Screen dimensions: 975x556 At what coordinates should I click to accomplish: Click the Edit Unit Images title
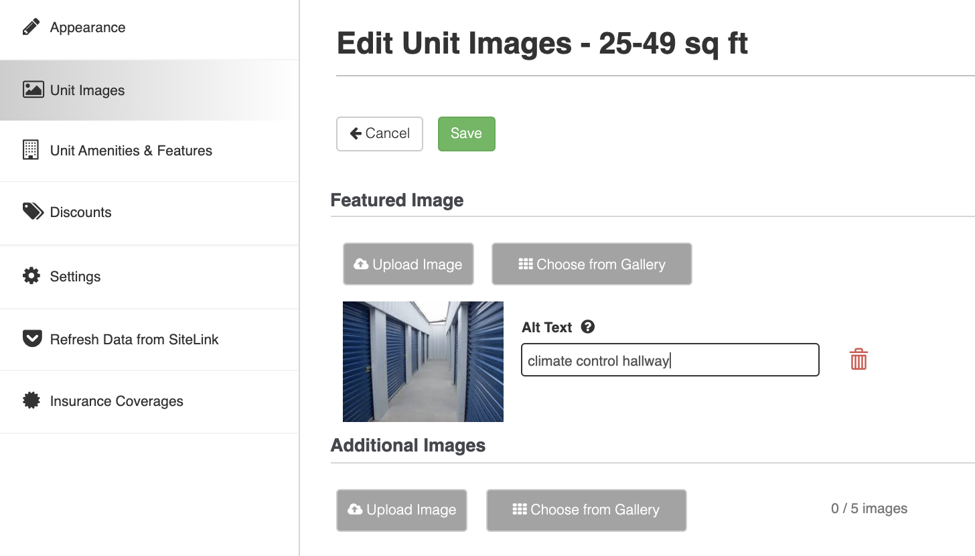point(542,44)
